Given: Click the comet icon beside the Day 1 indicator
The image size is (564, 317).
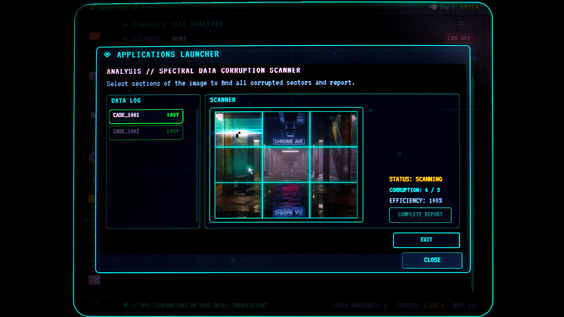Looking at the screenshot, I should click(x=434, y=7).
